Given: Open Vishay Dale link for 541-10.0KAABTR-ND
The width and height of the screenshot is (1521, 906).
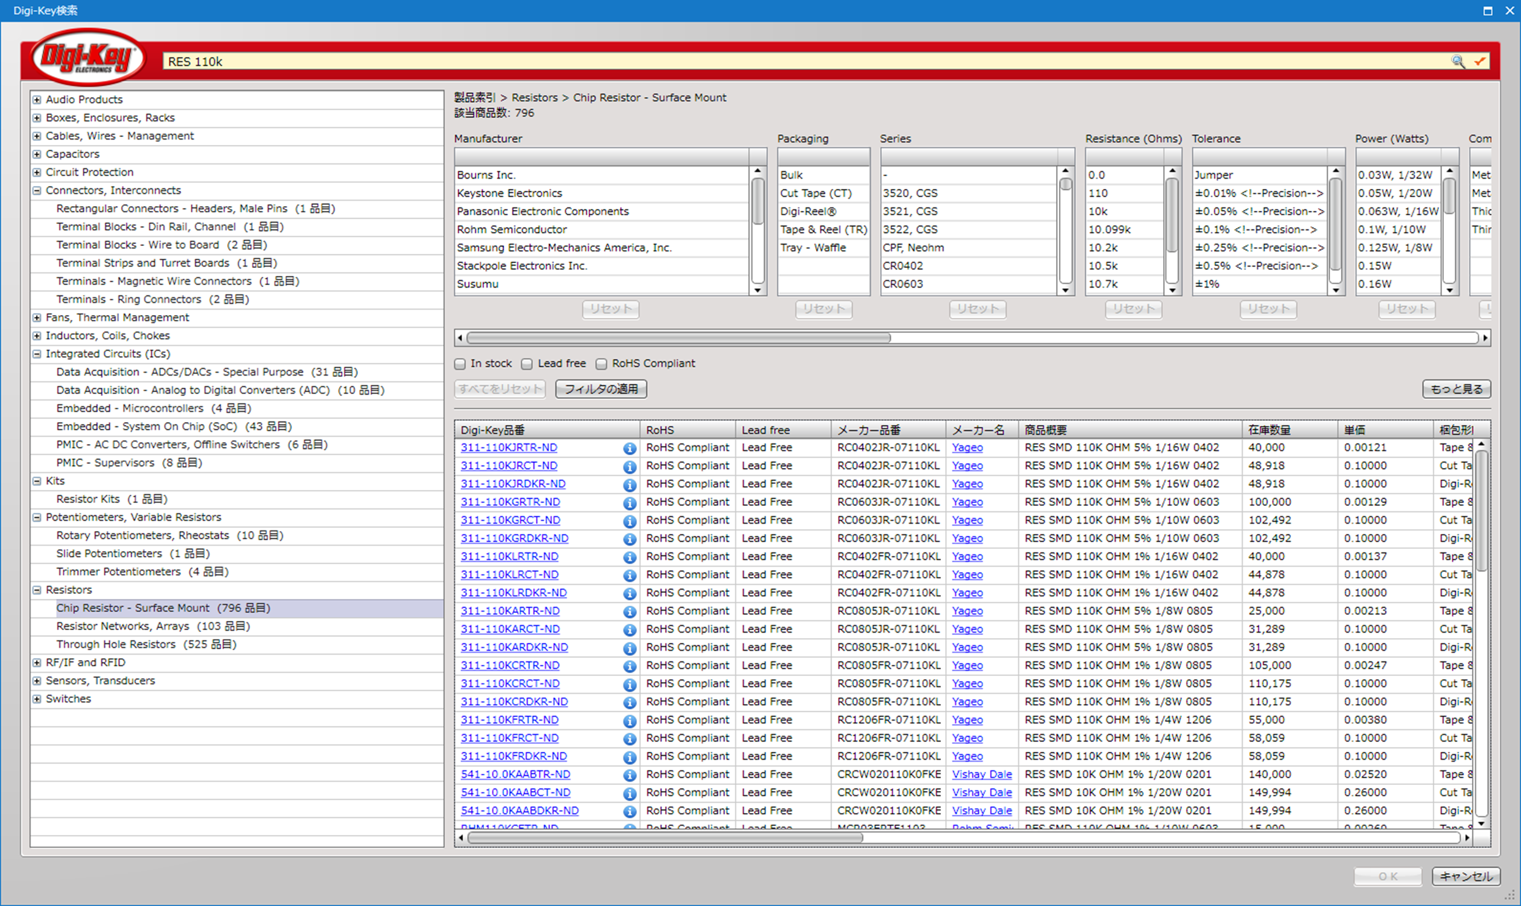Looking at the screenshot, I should [982, 774].
